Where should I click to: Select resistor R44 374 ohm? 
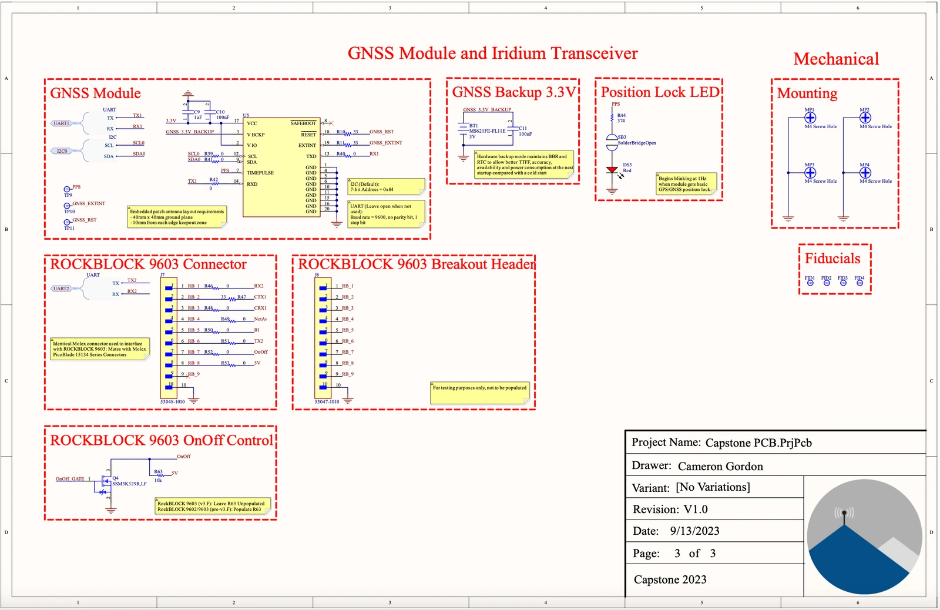[x=612, y=118]
